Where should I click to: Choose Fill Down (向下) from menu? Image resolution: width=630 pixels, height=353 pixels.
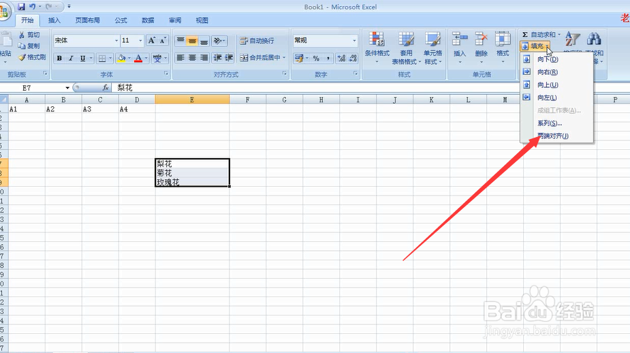tap(556, 59)
